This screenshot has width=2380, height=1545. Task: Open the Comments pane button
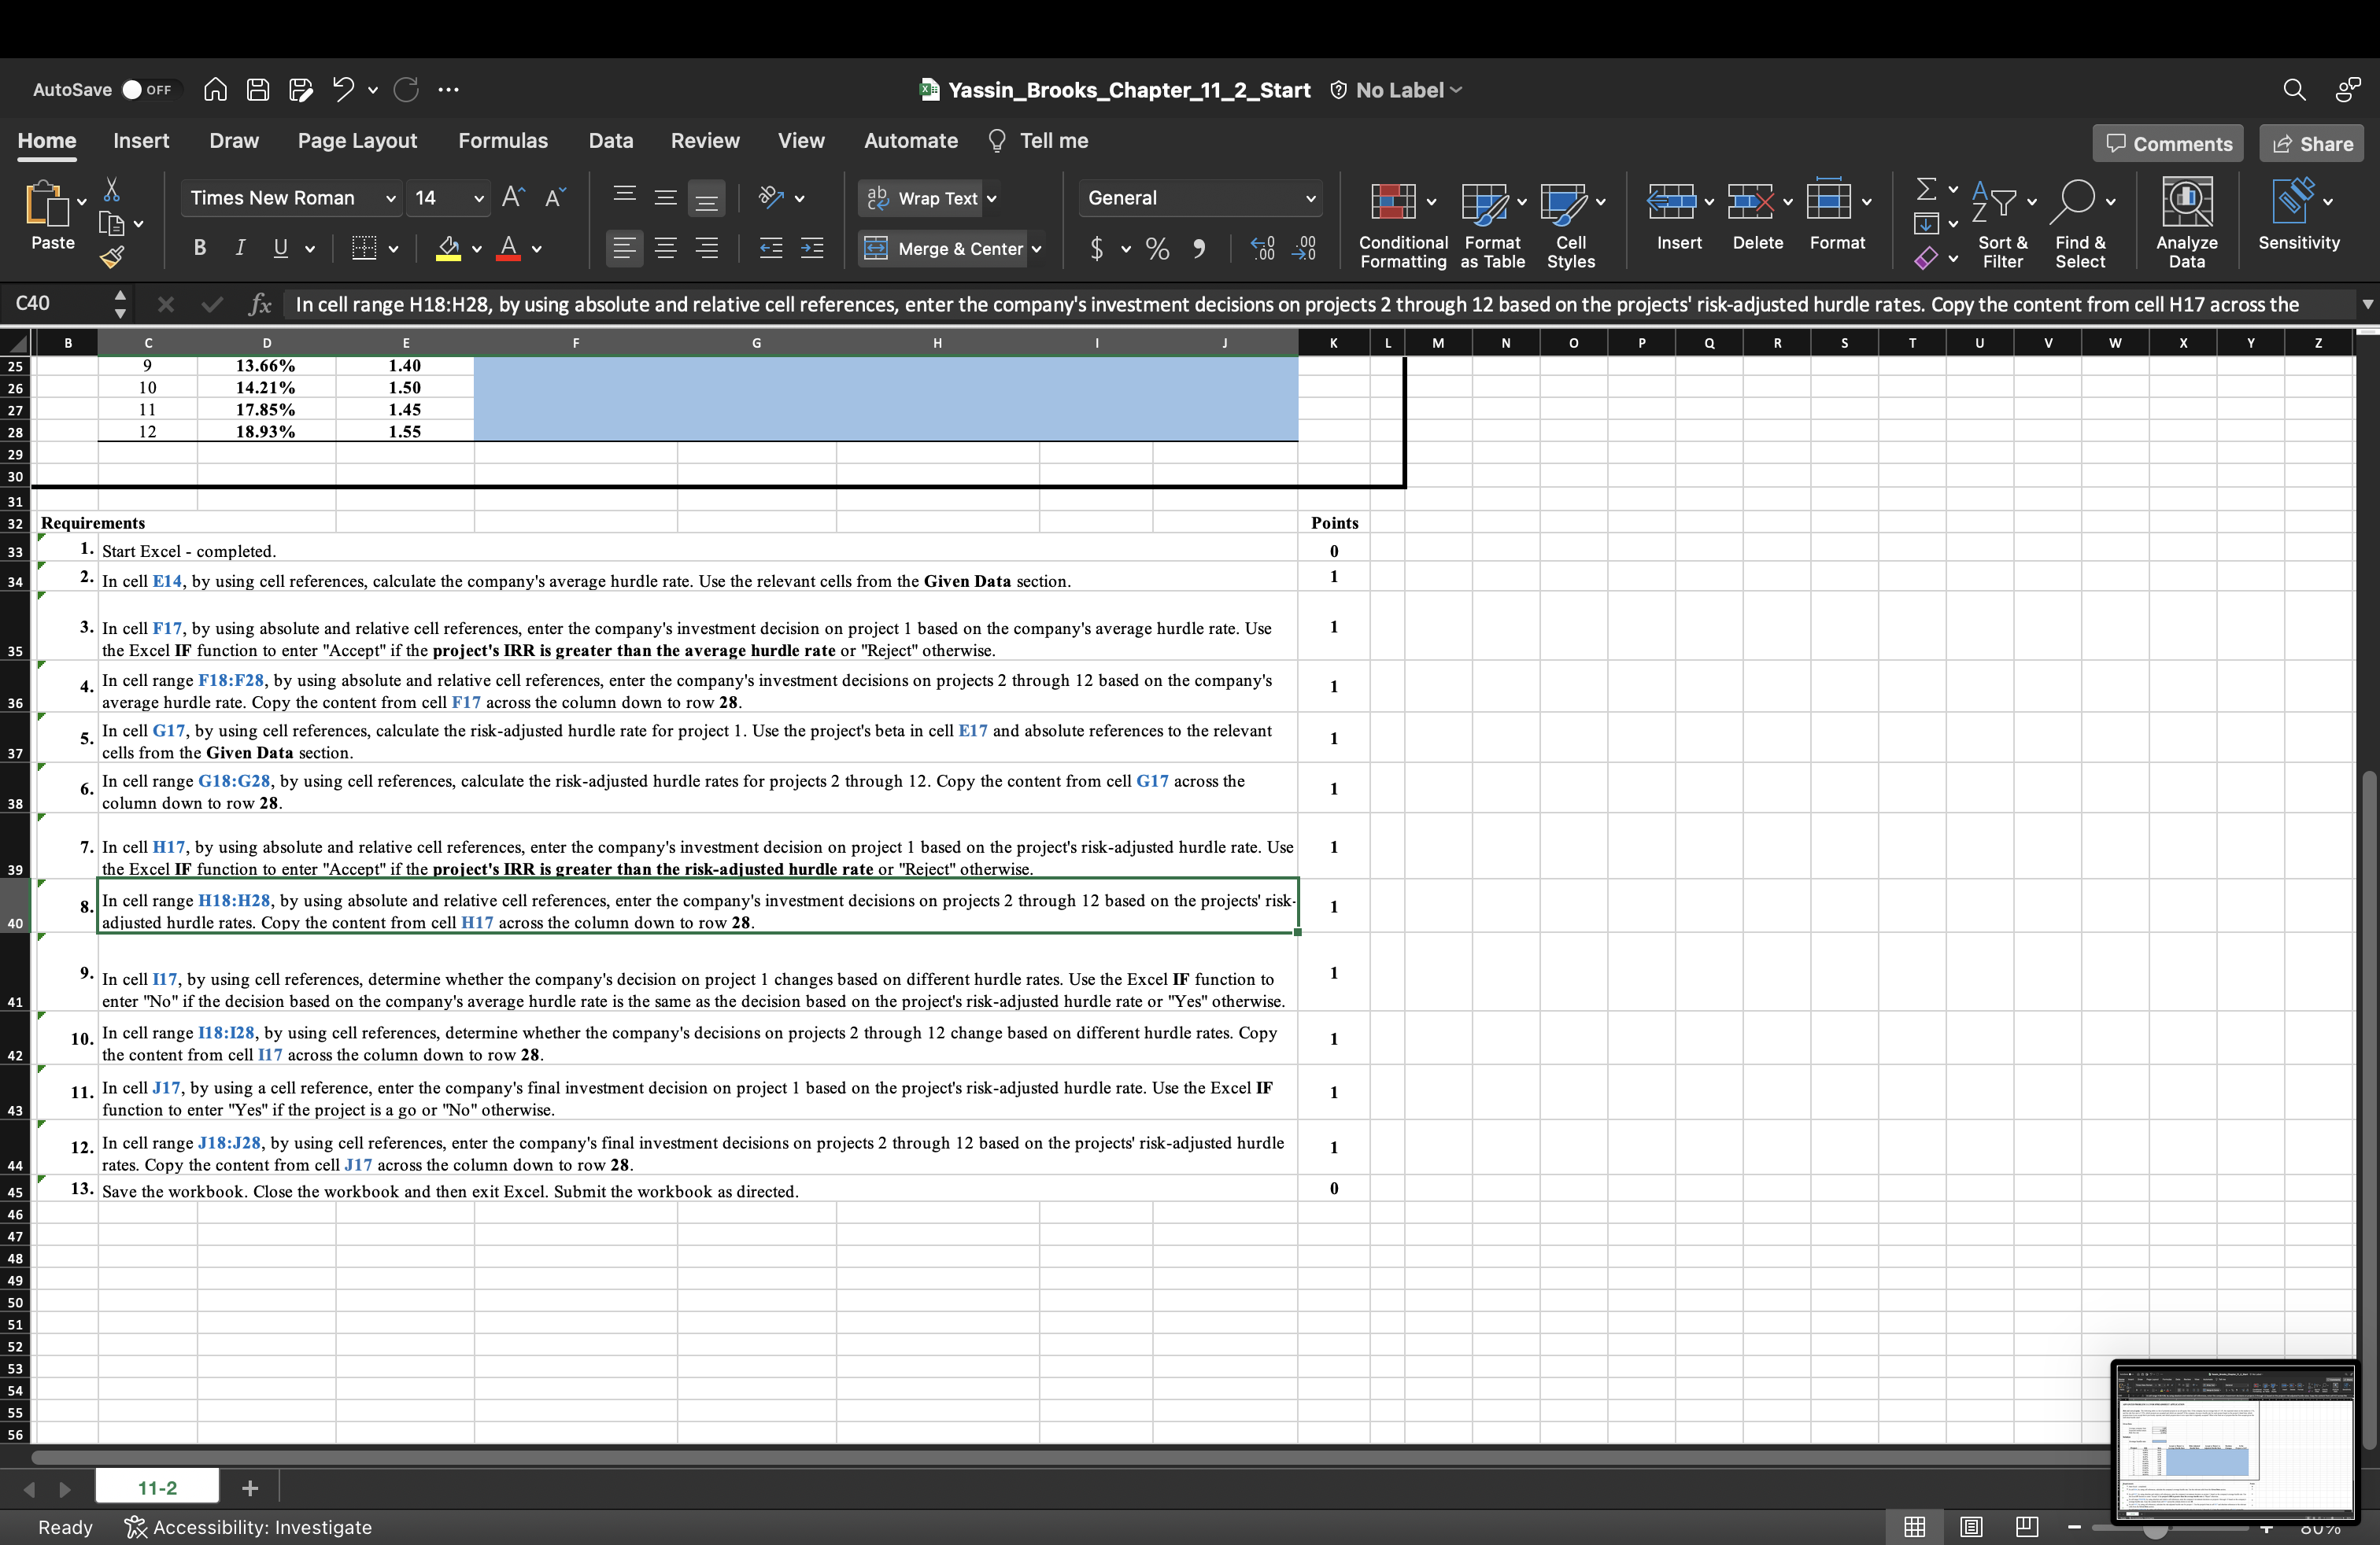[x=2168, y=144]
